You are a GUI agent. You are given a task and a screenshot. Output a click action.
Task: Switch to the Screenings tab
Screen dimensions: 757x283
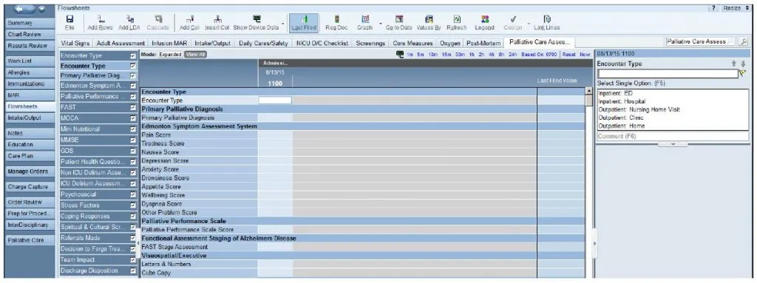click(x=370, y=43)
